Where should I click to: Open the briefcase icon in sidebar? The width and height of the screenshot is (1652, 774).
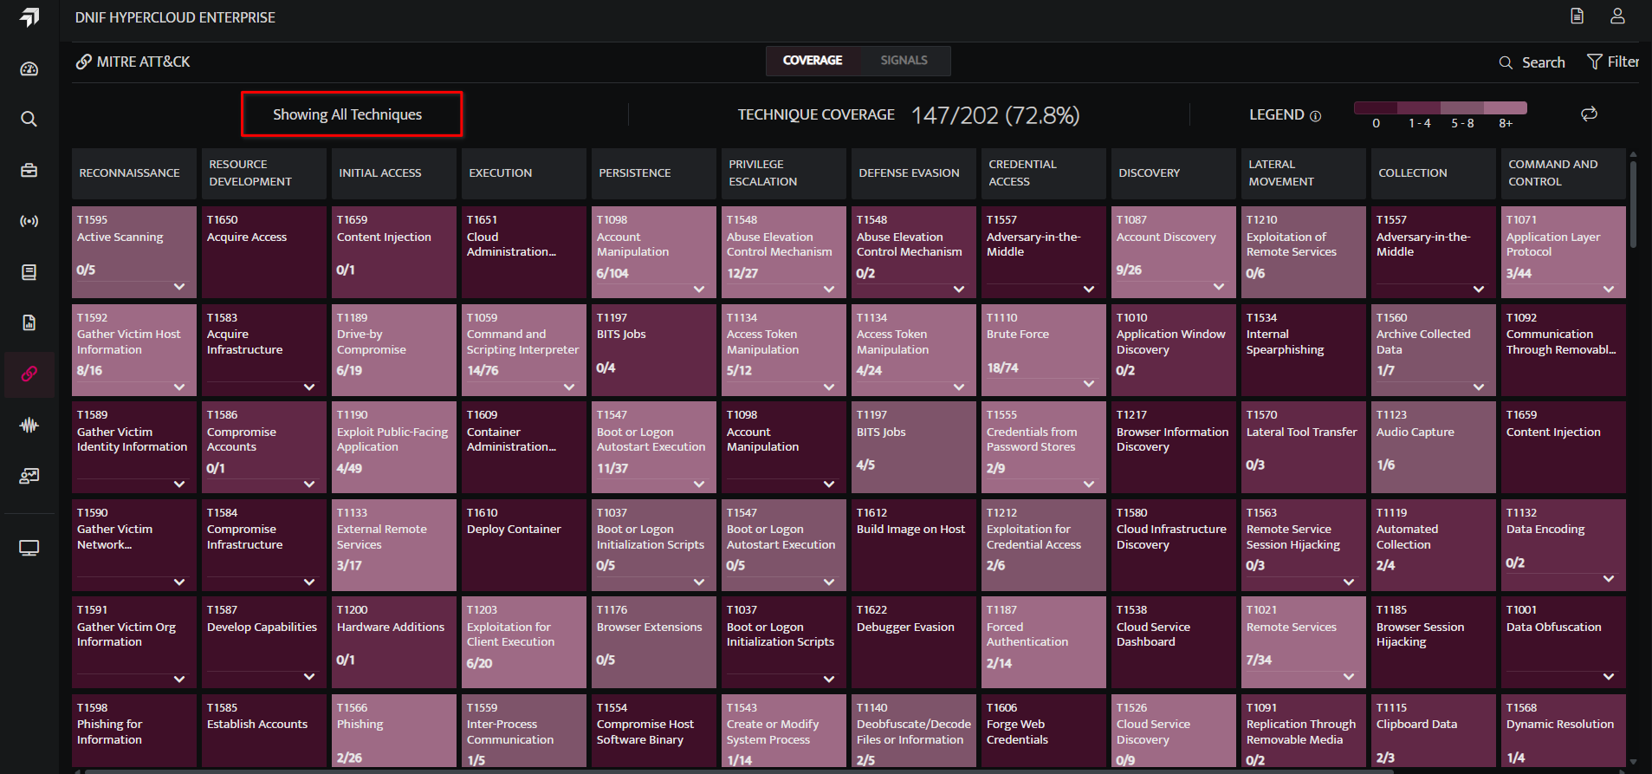pos(29,170)
